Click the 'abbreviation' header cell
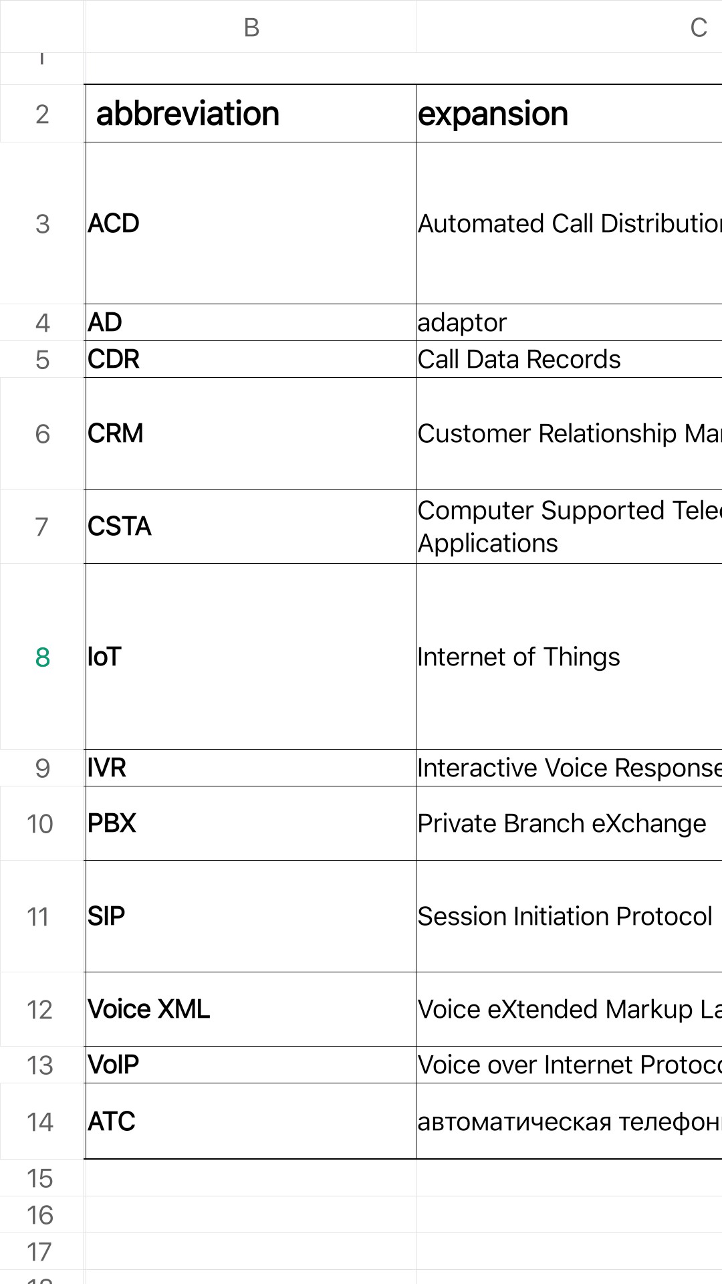Image resolution: width=722 pixels, height=1284 pixels. pyautogui.click(x=251, y=114)
